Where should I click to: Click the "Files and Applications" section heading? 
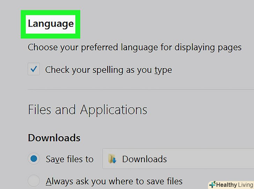[x=87, y=110]
